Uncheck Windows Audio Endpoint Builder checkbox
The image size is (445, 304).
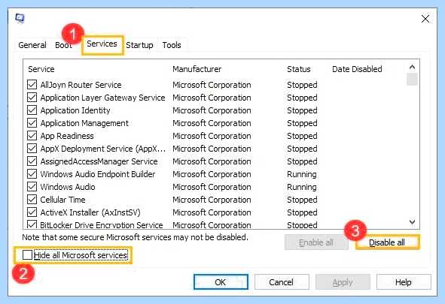[32, 174]
